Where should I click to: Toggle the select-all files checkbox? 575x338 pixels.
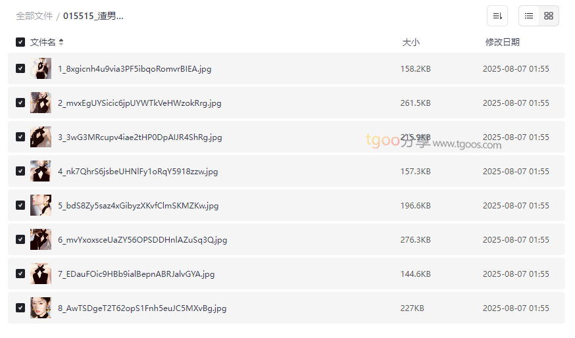20,42
